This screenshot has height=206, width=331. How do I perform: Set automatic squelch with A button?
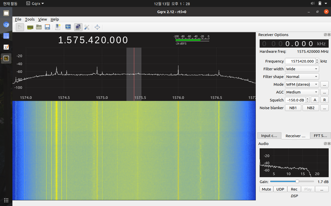pos(315,100)
